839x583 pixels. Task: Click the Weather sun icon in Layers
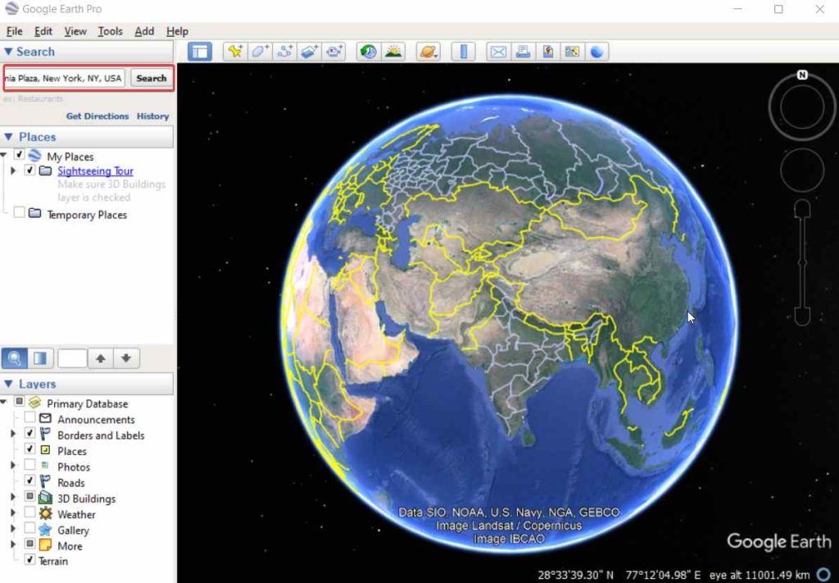click(x=46, y=514)
